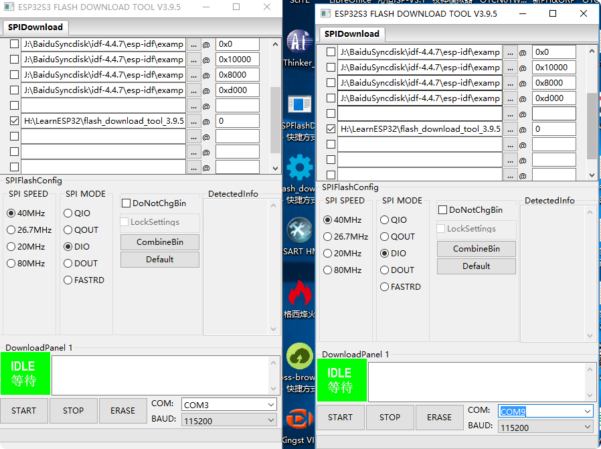Switch to the SPIDownload tab in the COM3 window

(x=35, y=27)
